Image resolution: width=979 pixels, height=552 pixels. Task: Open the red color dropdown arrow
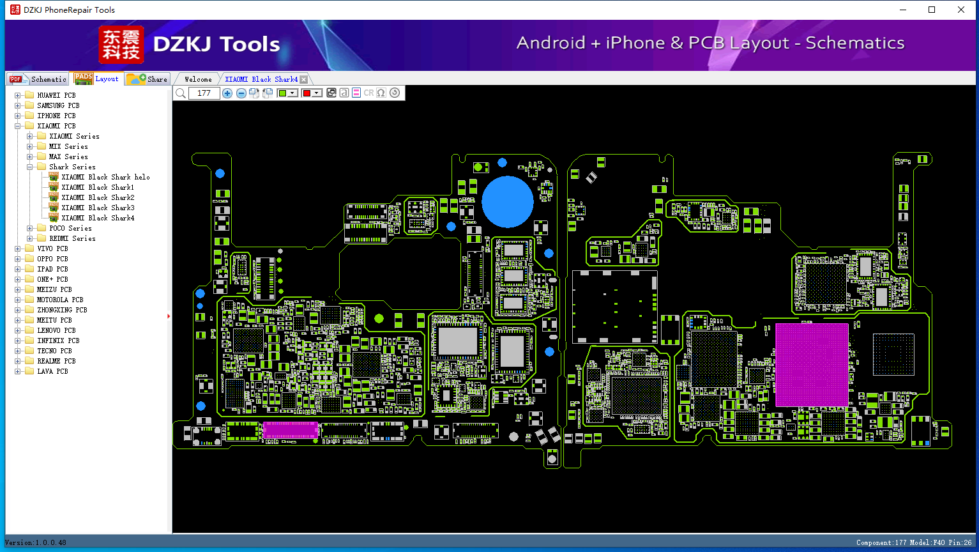coord(317,93)
